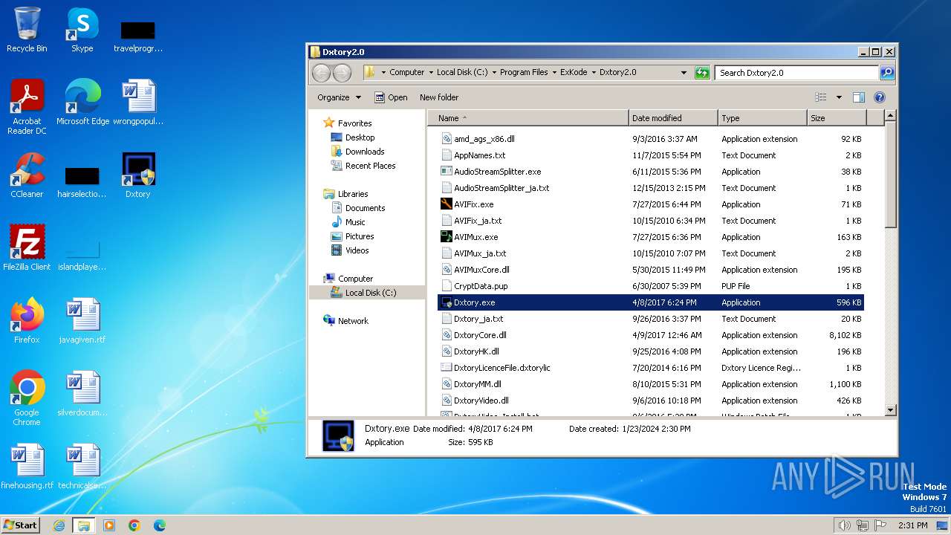The width and height of the screenshot is (951, 535).
Task: Expand the arrow after Program Files breadcrumb
Action: coord(554,73)
